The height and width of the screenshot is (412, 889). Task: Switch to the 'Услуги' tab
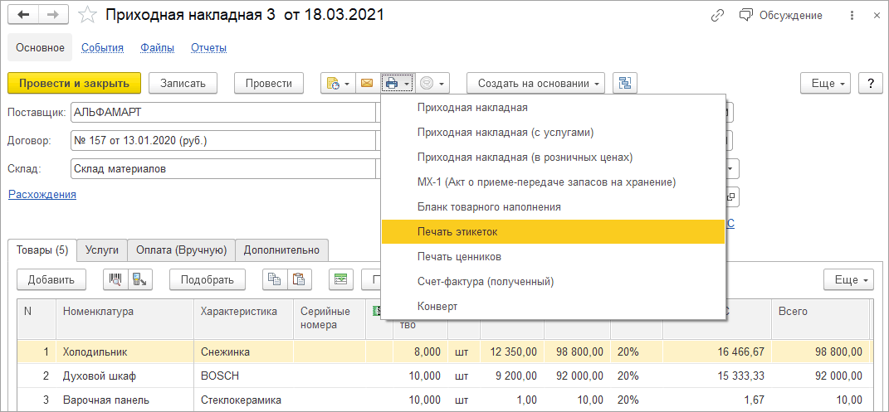coord(102,250)
